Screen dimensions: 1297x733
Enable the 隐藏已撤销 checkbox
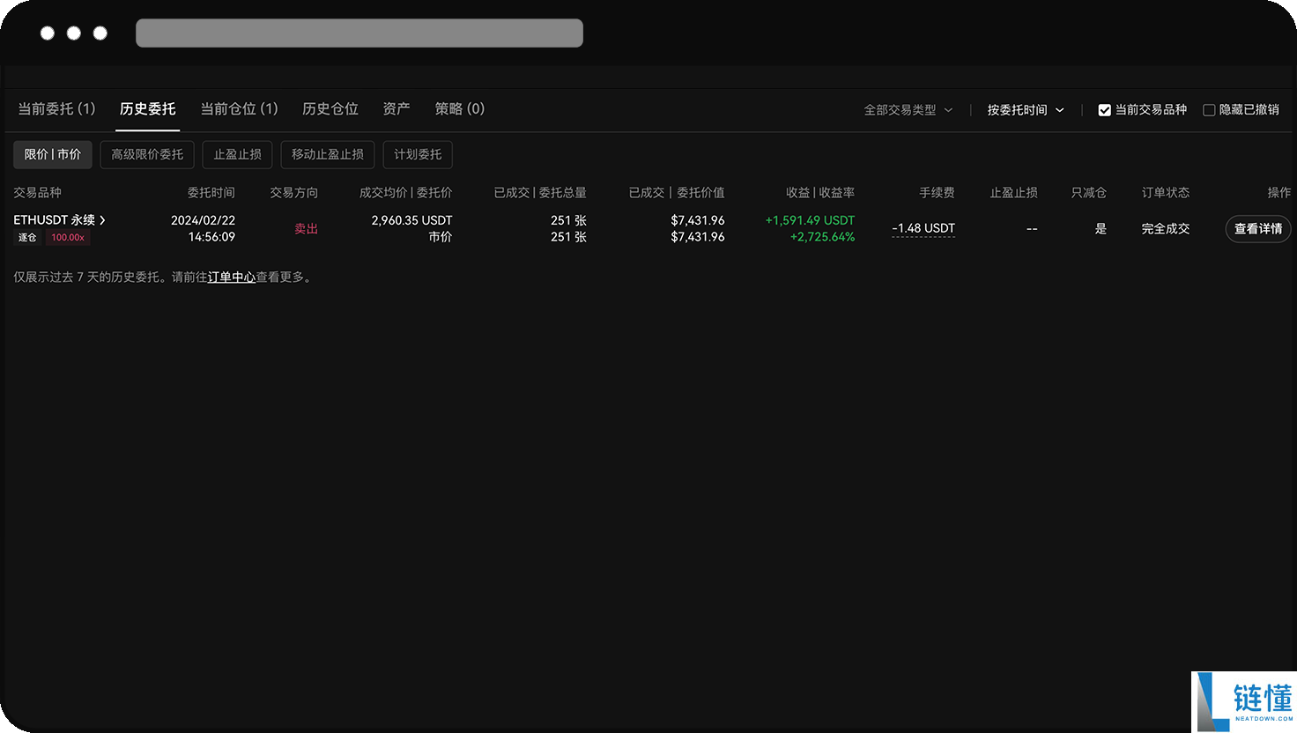pyautogui.click(x=1208, y=109)
